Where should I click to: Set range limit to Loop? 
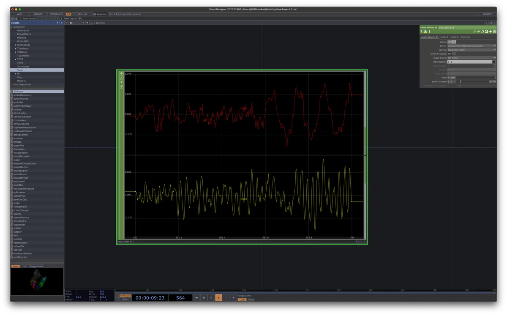(242, 299)
